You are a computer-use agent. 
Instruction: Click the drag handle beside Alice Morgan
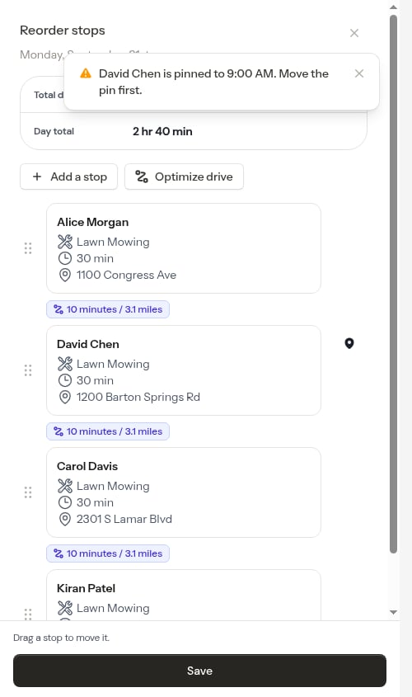[28, 248]
